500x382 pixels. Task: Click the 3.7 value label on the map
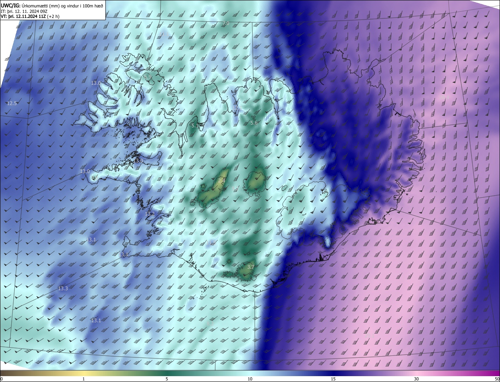(x=251, y=267)
